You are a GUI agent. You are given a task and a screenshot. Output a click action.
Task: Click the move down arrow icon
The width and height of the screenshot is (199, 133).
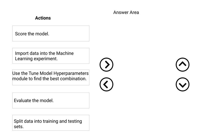(x=183, y=84)
